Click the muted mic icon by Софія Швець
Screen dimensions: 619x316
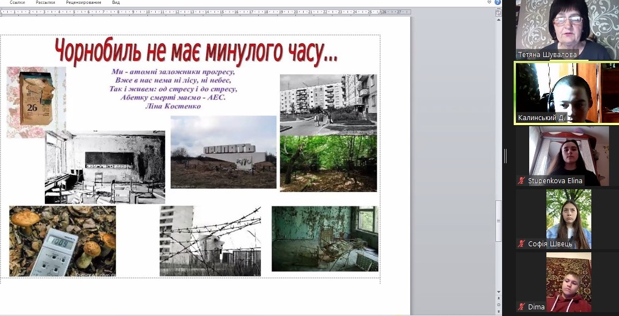(x=521, y=244)
